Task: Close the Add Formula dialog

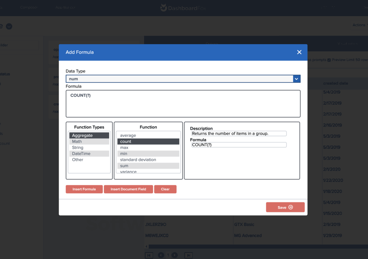Action: 299,52
